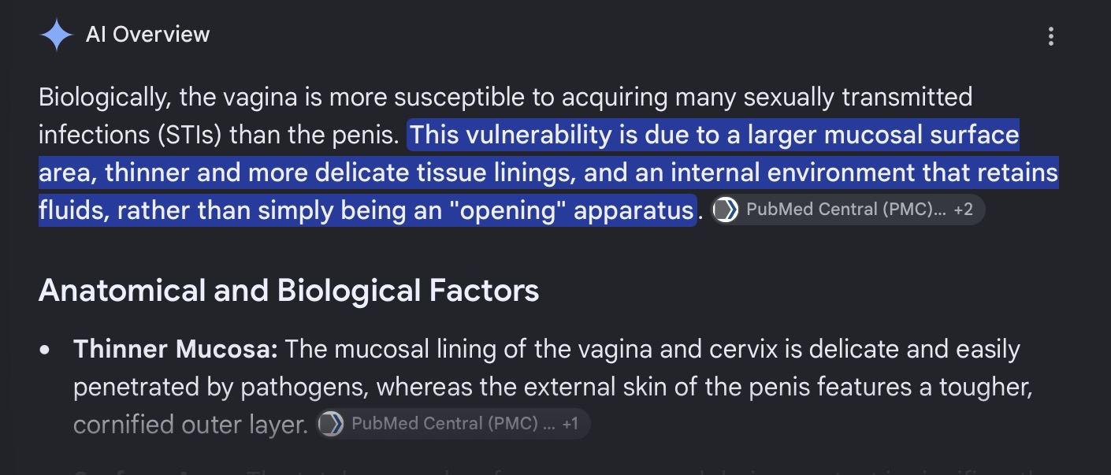
Task: Click the bullet point before Thinner Mucosa
Action: (x=47, y=349)
